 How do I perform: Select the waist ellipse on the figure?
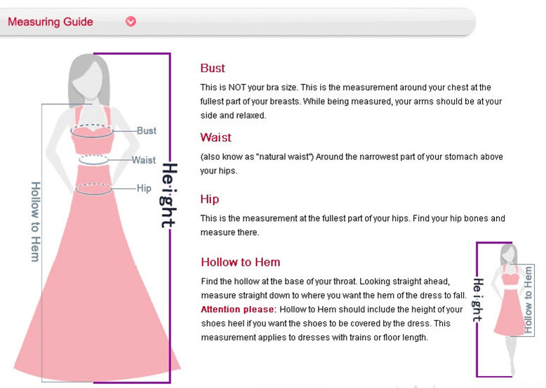[93, 160]
